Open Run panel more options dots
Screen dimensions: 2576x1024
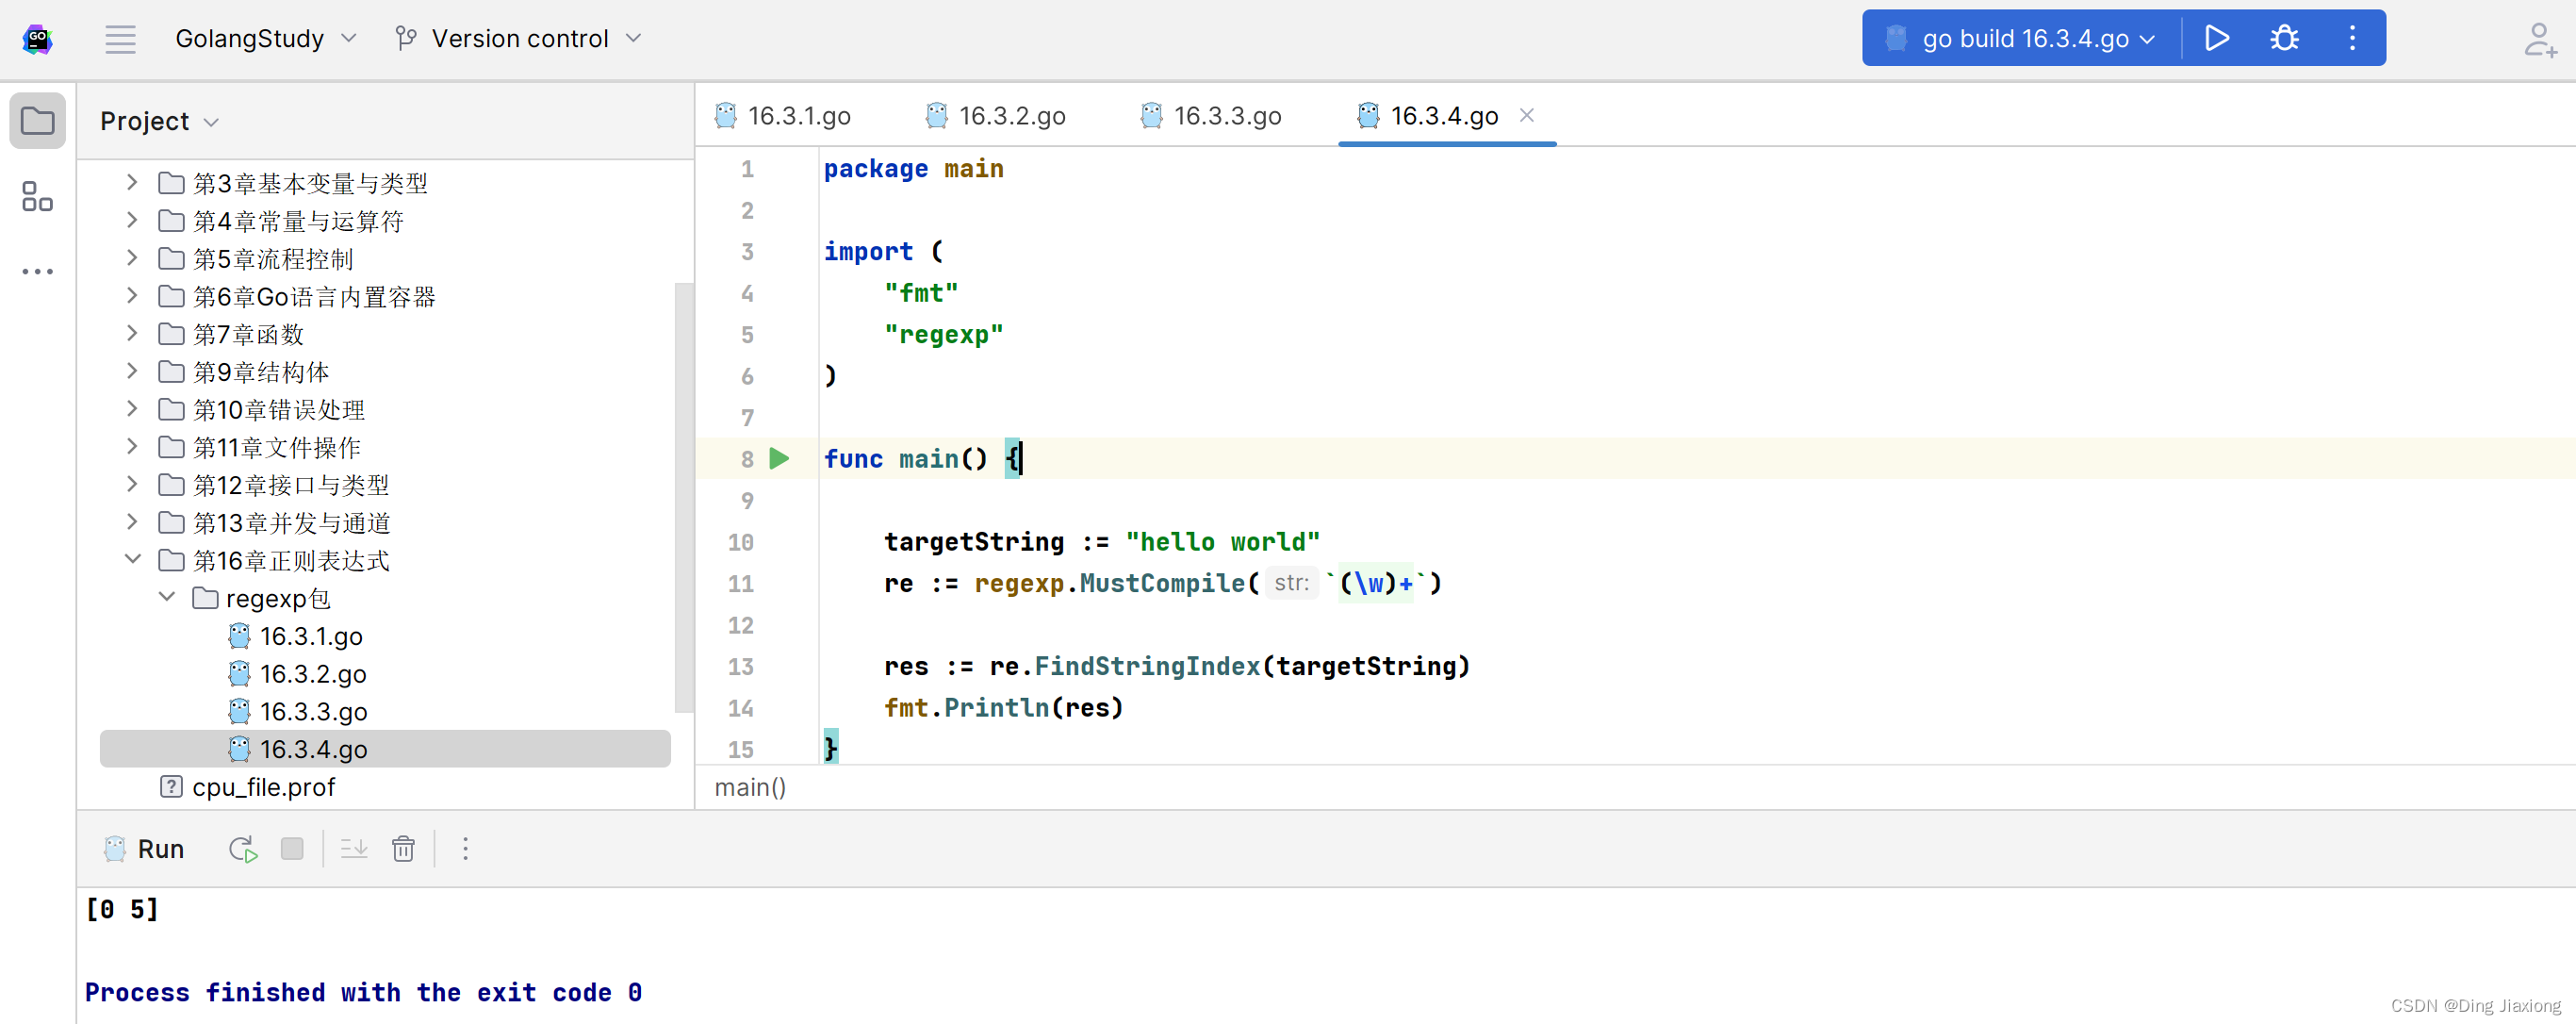[x=465, y=849]
